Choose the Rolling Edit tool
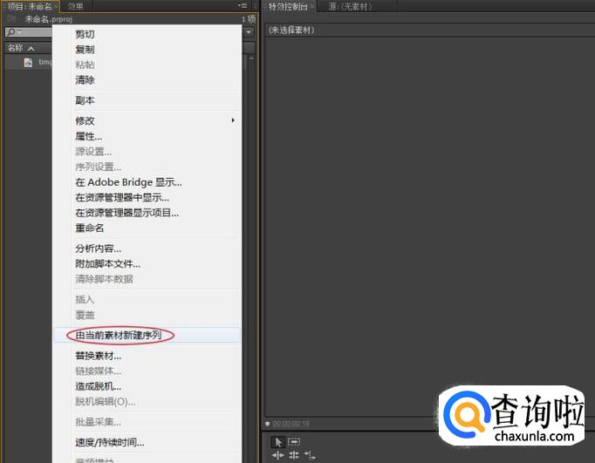Image resolution: width=595 pixels, height=463 pixels. [294, 455]
